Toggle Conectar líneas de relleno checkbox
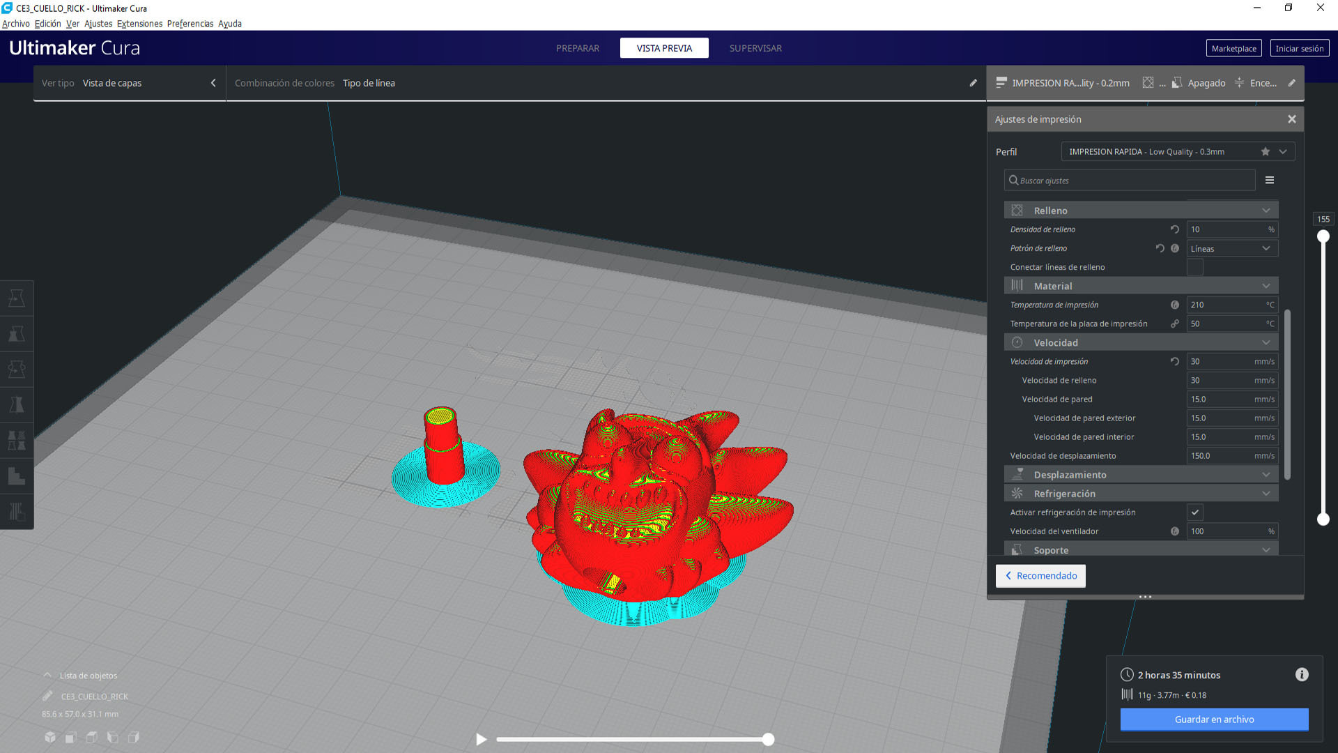The width and height of the screenshot is (1338, 753). [x=1194, y=267]
